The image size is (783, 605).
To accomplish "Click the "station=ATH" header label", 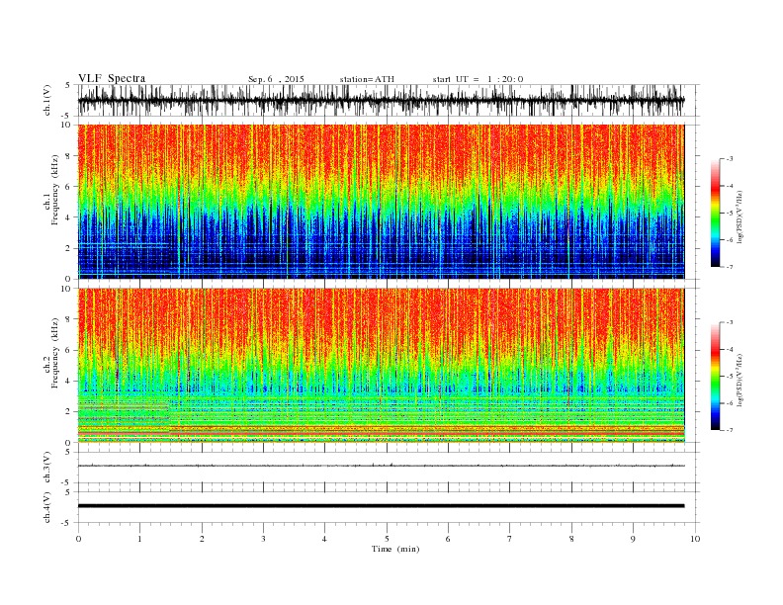I will pyautogui.click(x=367, y=79).
